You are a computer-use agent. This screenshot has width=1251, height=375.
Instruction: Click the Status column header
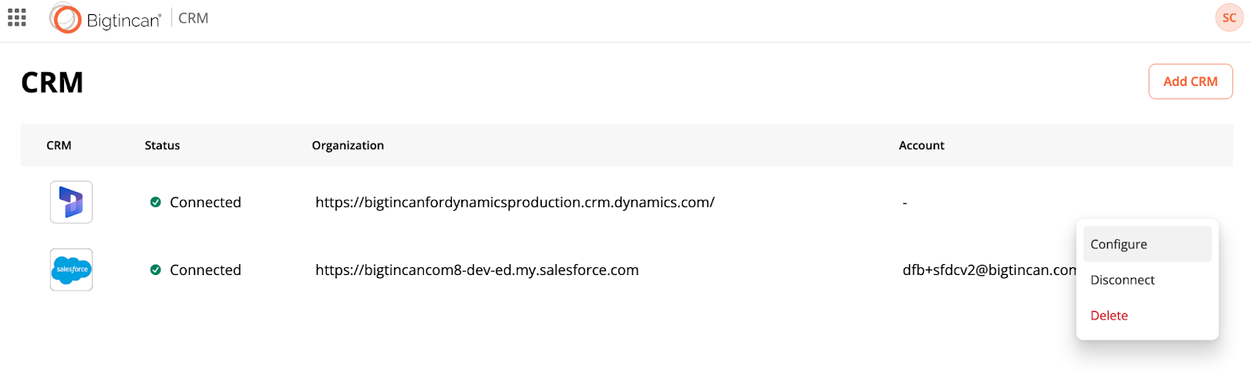click(162, 145)
